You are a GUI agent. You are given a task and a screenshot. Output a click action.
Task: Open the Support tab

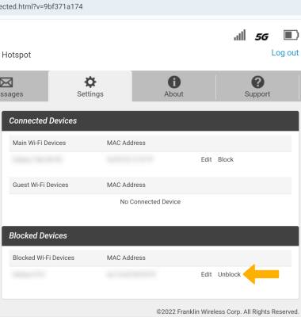tap(257, 86)
